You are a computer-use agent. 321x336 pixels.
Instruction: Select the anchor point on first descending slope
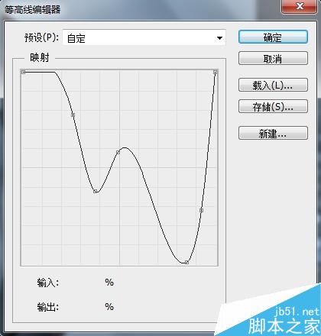[x=73, y=115]
